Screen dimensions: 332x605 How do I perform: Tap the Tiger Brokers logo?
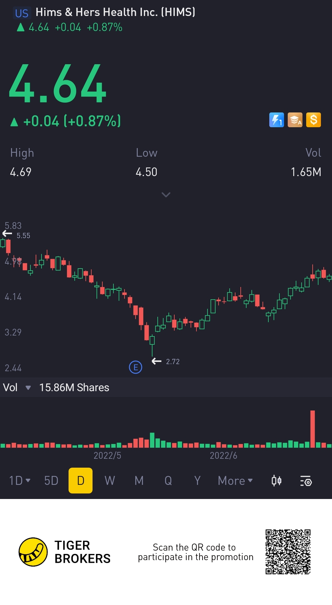[x=33, y=552]
